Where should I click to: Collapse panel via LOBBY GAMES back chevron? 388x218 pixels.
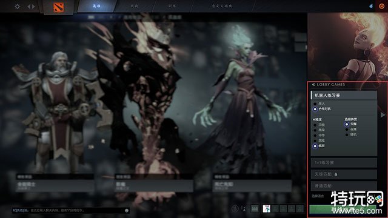coord(313,85)
